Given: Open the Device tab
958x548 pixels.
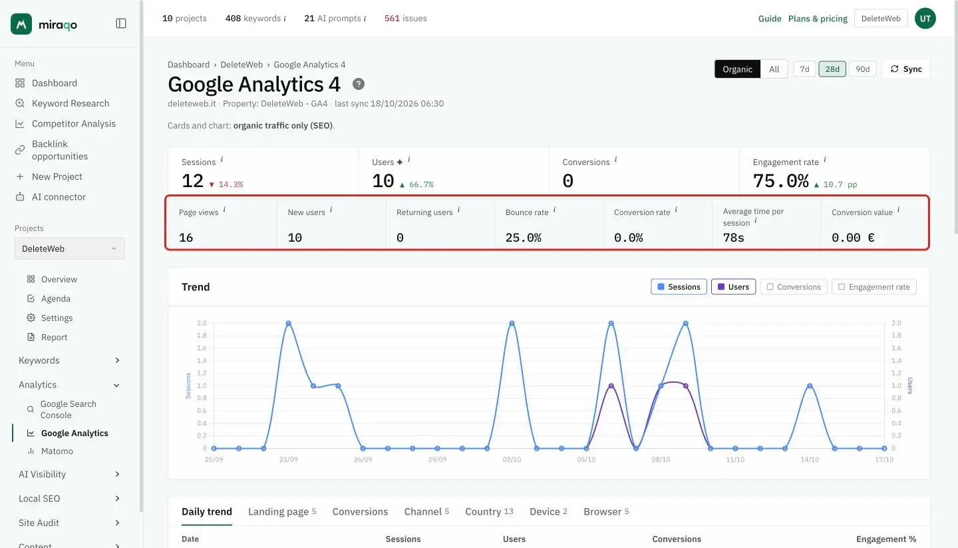Looking at the screenshot, I should 548,512.
